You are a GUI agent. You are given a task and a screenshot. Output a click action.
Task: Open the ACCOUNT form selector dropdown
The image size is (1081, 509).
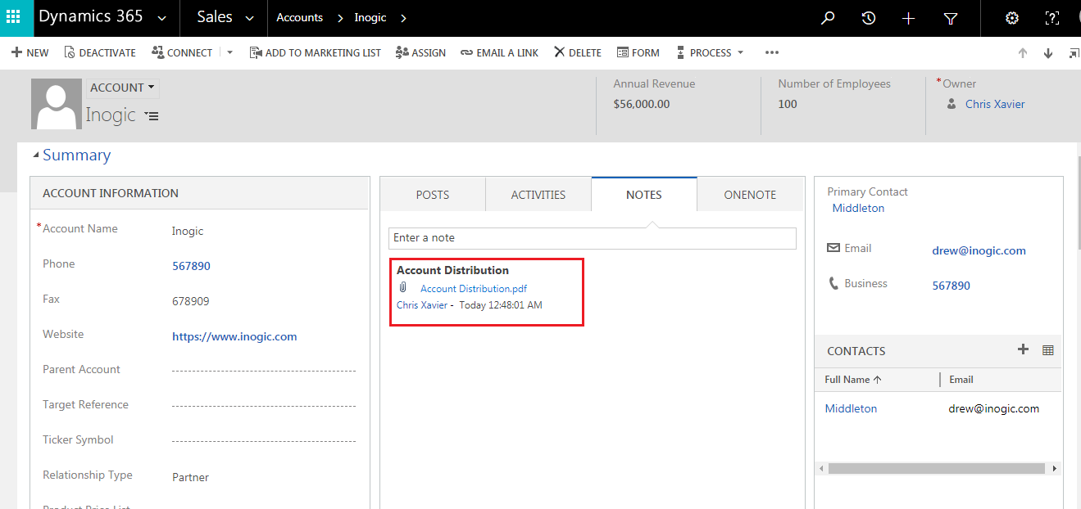coord(123,88)
